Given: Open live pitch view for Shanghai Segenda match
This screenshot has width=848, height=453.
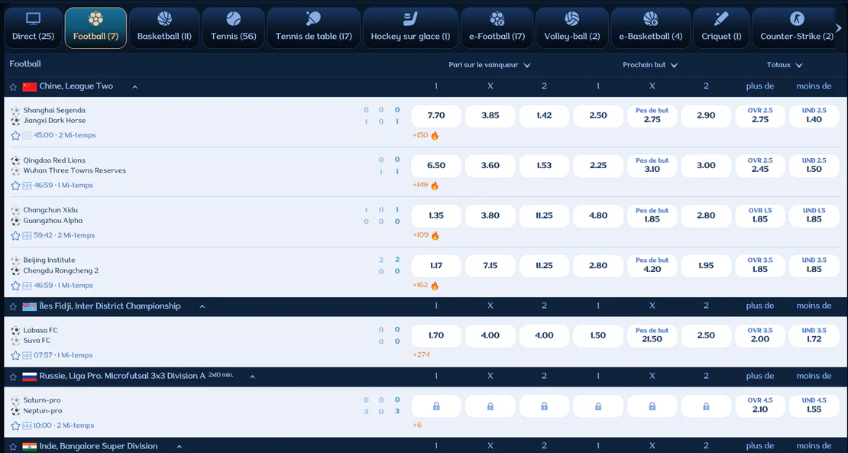Looking at the screenshot, I should point(27,136).
